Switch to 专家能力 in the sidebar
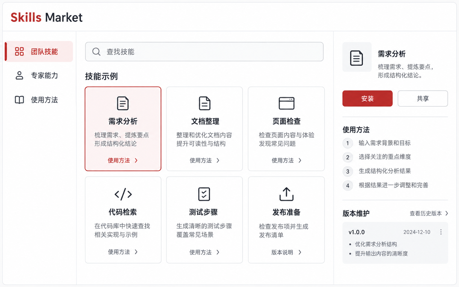Viewport: 459px width, 287px height. pos(39,76)
